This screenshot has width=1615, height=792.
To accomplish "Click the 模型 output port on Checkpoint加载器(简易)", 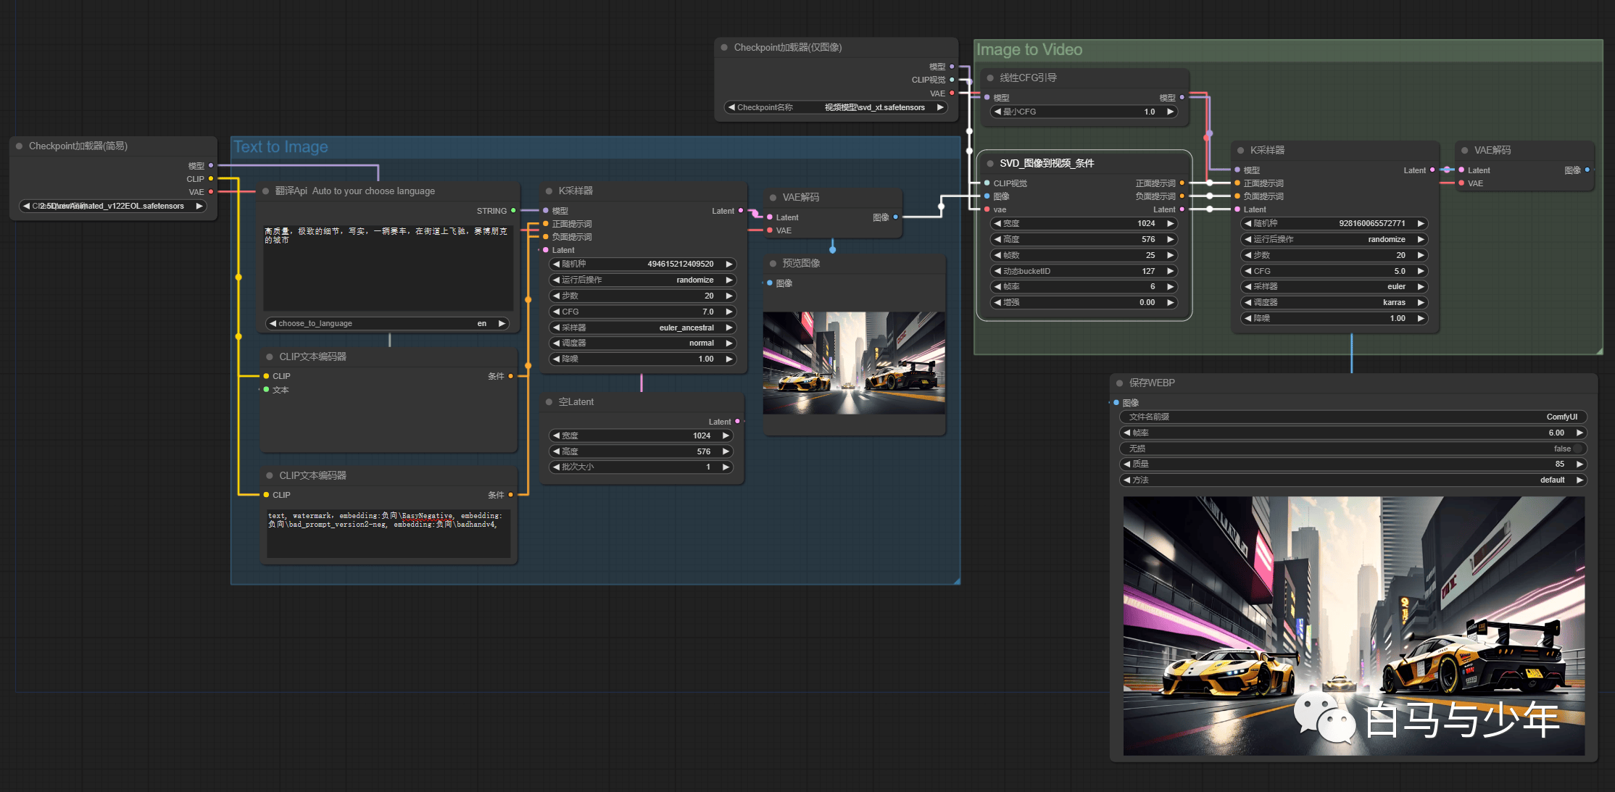I will pos(211,166).
